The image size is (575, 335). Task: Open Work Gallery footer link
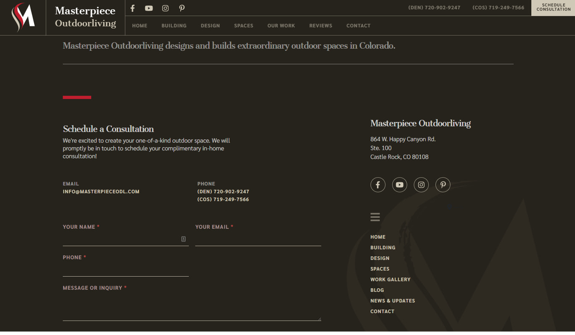point(390,280)
